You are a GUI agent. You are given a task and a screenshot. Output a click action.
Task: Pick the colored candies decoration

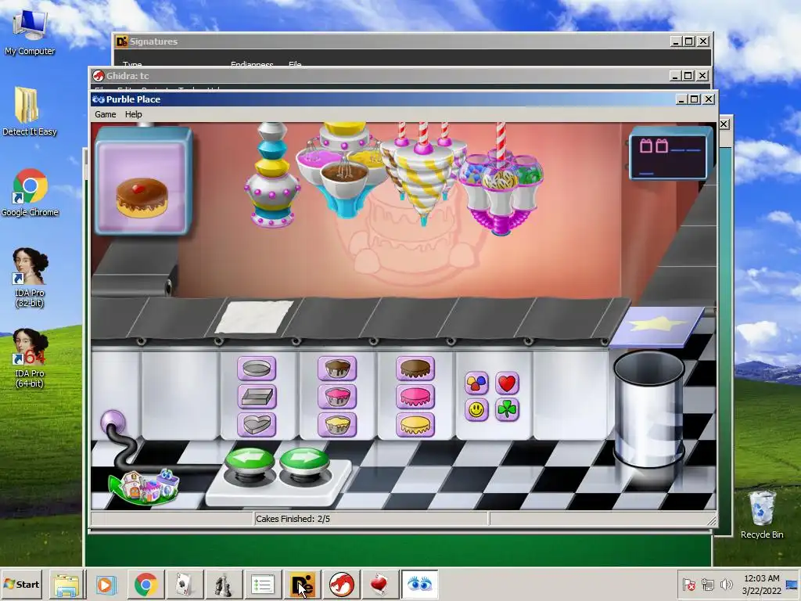click(x=476, y=383)
